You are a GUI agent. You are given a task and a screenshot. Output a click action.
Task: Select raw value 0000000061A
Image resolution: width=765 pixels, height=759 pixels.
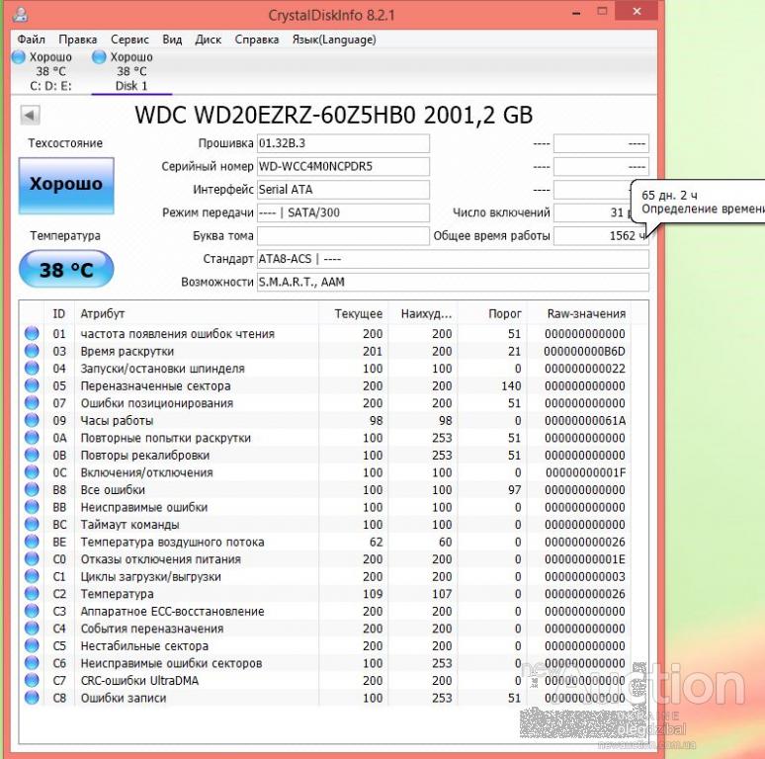coord(585,420)
